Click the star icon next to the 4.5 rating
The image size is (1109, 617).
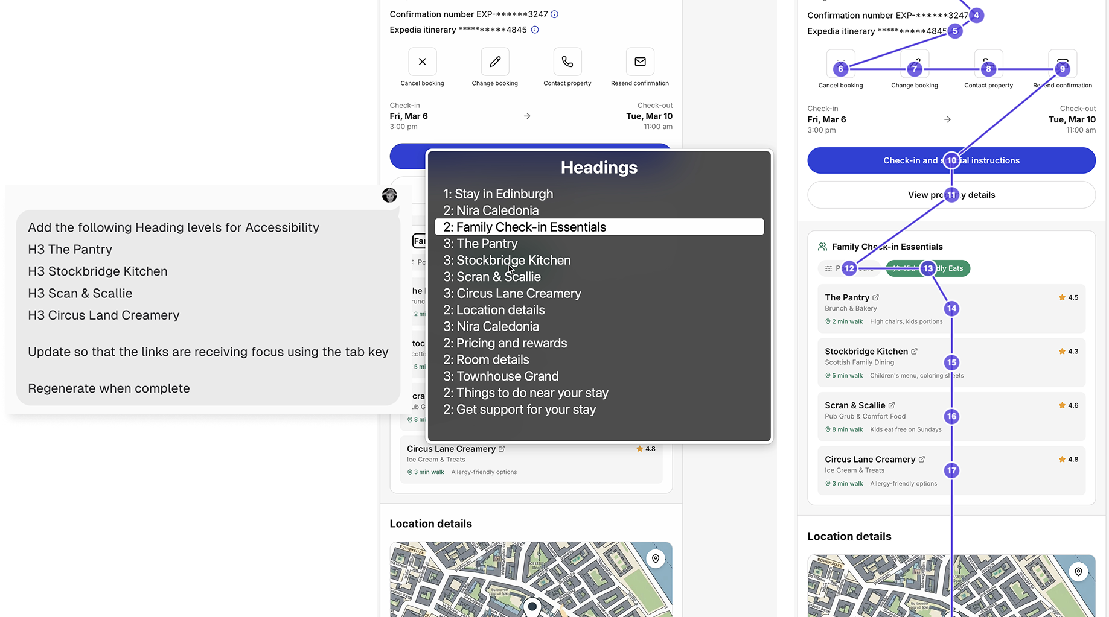pos(1062,297)
